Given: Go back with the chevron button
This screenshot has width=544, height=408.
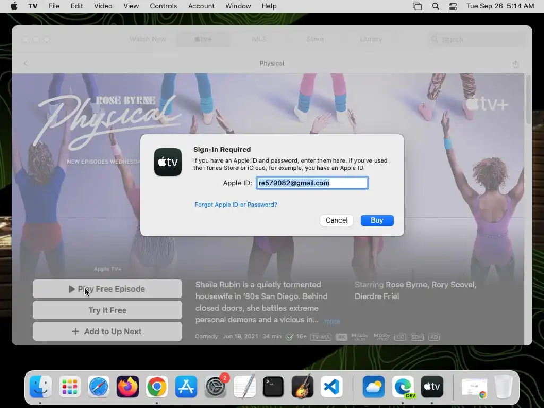Looking at the screenshot, I should point(25,63).
